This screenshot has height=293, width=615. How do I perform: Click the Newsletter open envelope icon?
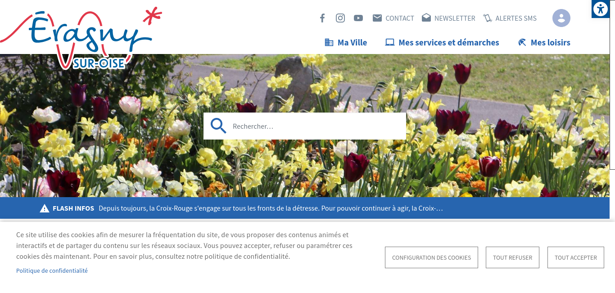tap(426, 18)
